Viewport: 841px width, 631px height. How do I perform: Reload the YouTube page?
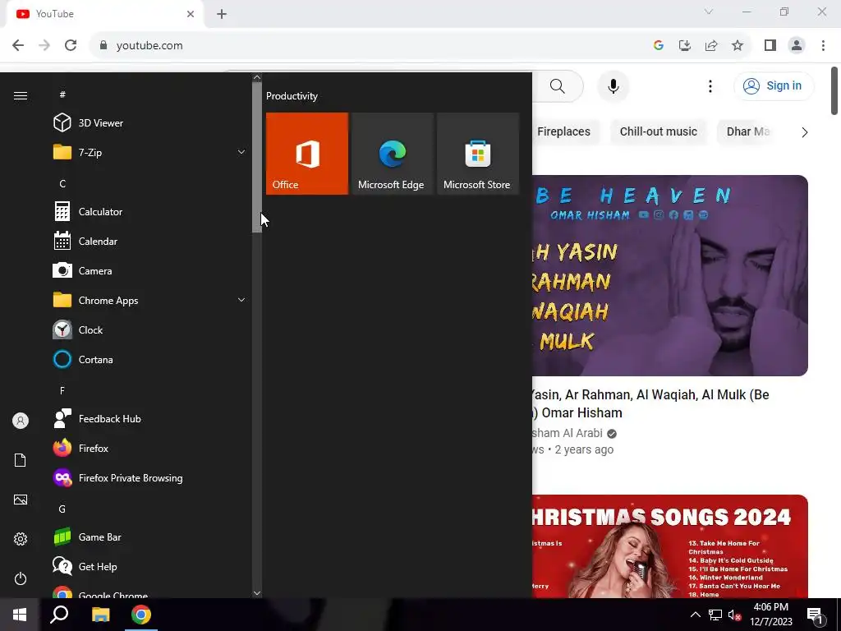pyautogui.click(x=71, y=46)
